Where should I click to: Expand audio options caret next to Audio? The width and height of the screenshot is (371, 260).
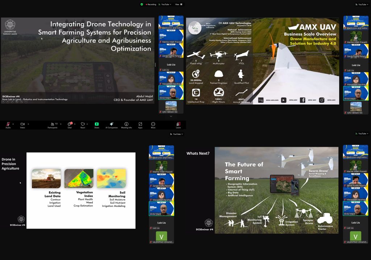coord(13,124)
